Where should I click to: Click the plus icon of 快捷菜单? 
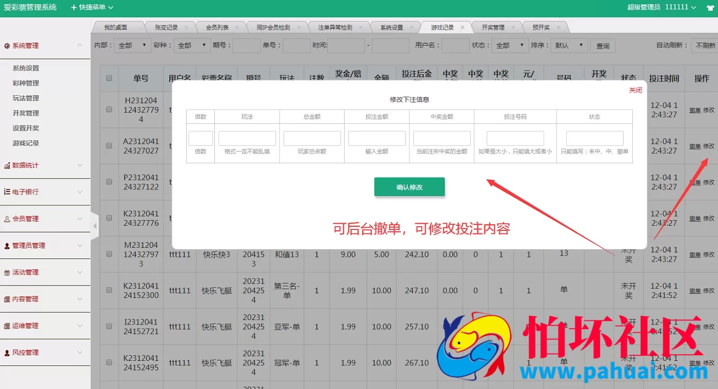click(74, 8)
